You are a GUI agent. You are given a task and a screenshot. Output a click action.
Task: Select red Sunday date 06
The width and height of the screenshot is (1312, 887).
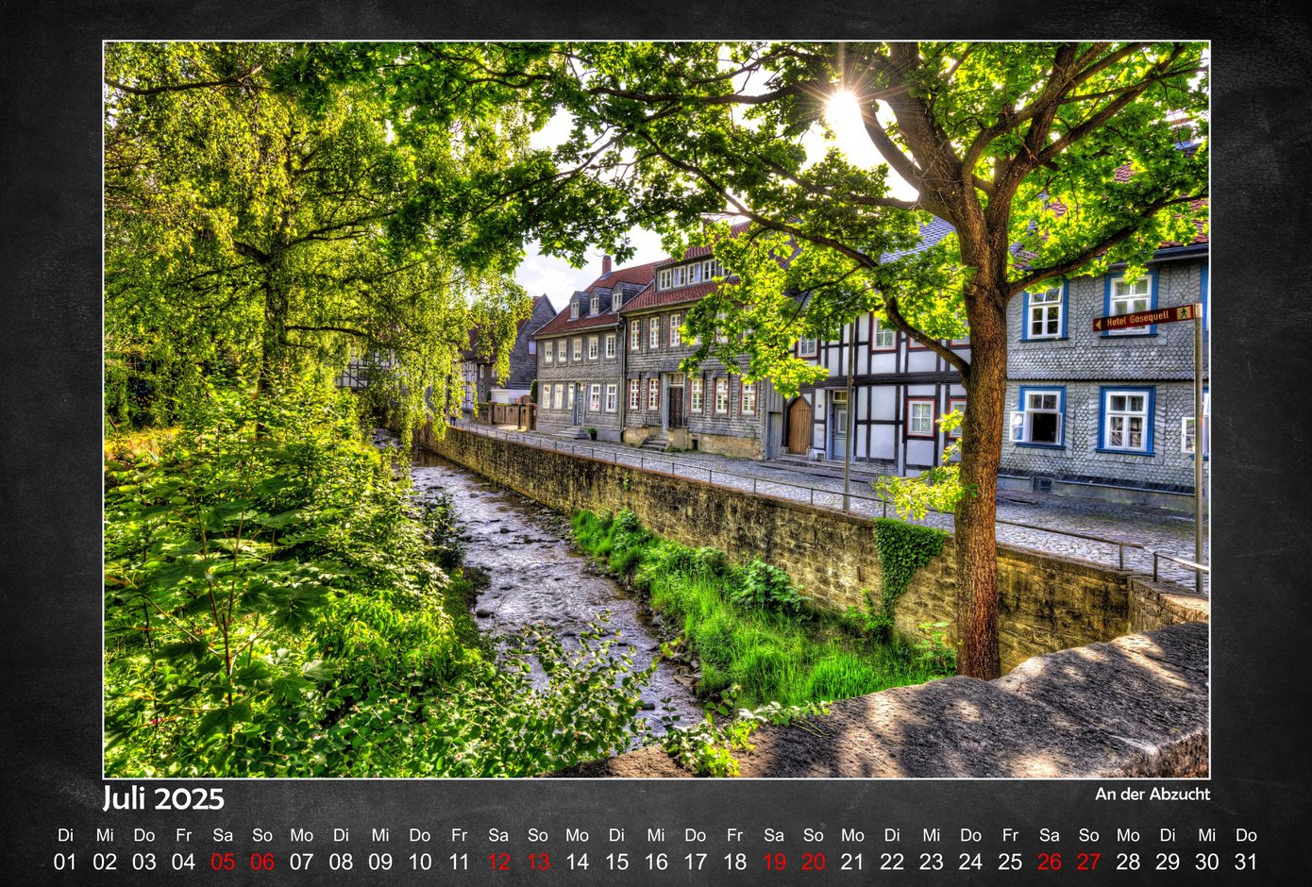[x=262, y=862]
